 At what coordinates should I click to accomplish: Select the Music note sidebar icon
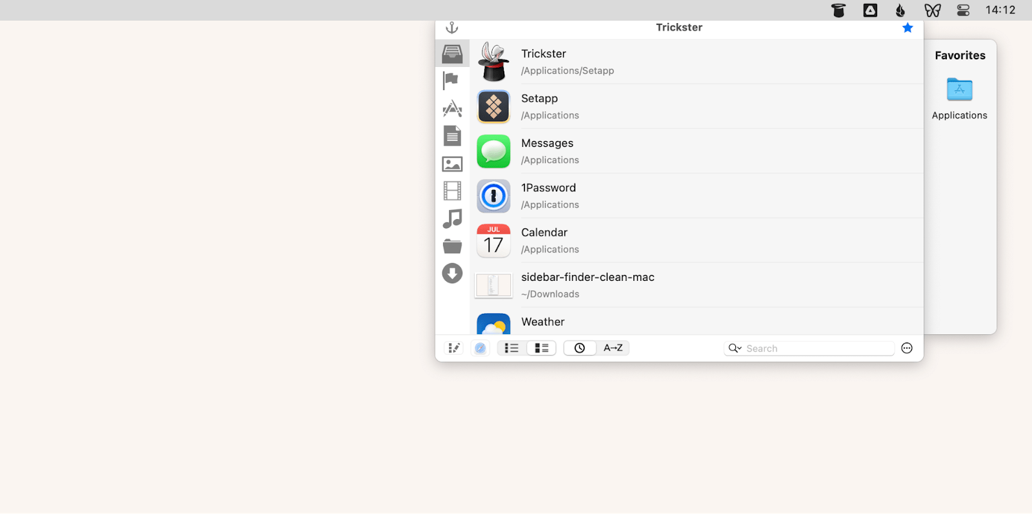click(x=452, y=218)
